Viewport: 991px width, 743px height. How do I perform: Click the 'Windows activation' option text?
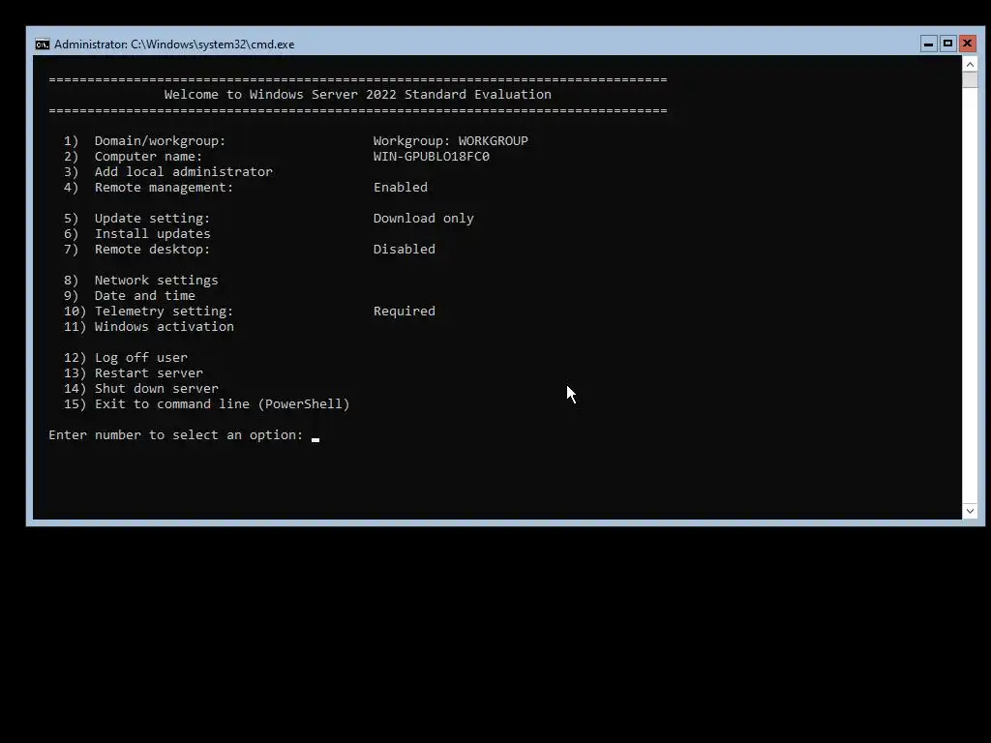tap(165, 327)
